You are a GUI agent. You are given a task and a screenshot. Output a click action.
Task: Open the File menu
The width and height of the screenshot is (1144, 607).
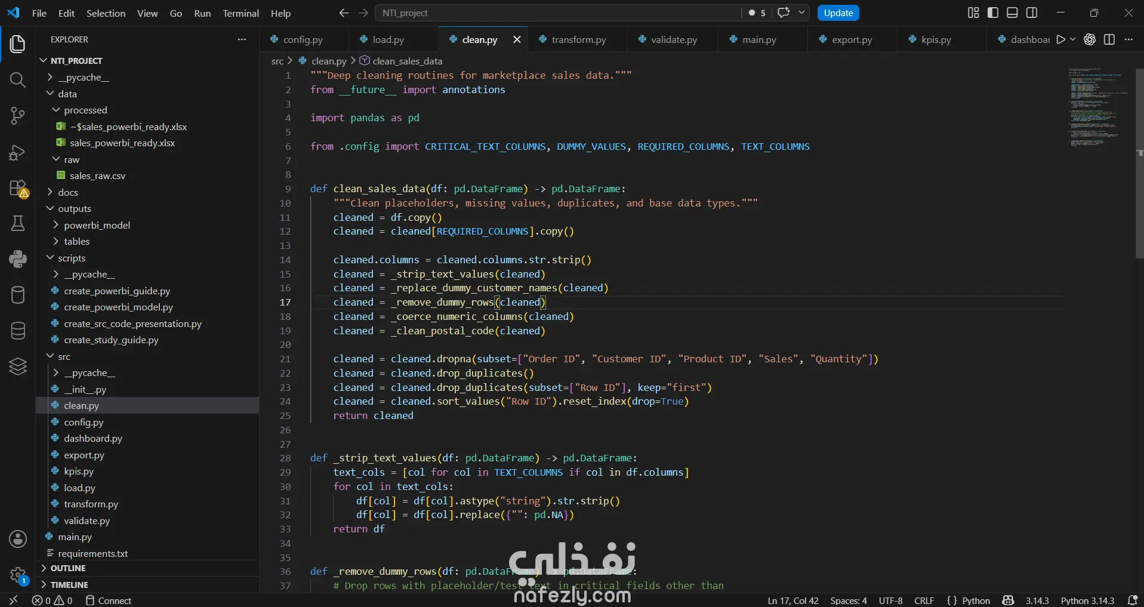39,13
